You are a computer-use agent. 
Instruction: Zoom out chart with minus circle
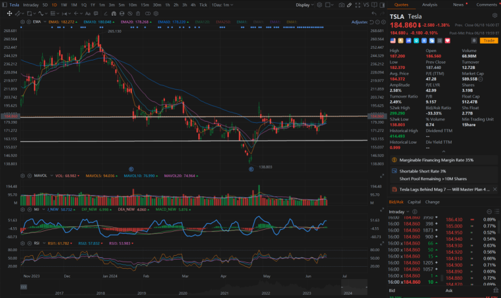378,22
